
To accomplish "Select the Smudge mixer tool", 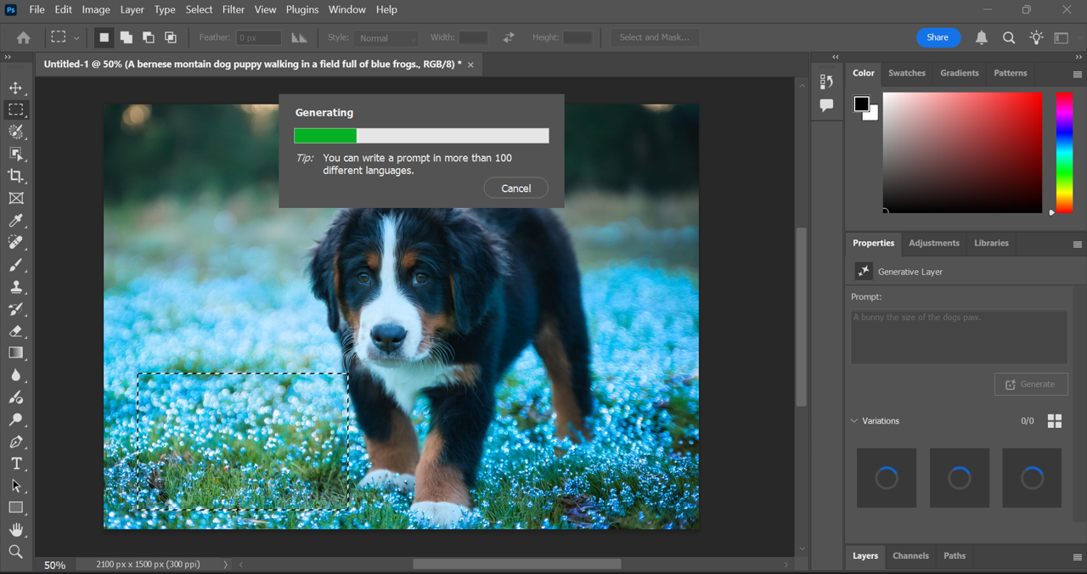I will (x=16, y=397).
